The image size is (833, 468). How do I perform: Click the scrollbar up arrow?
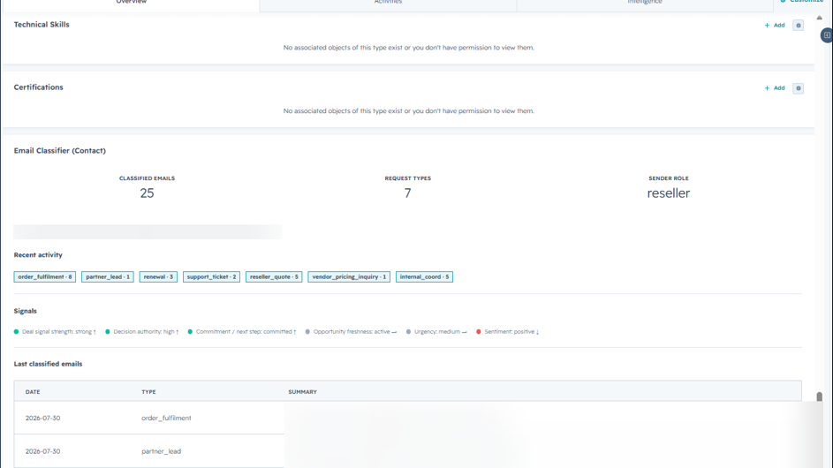[819, 18]
